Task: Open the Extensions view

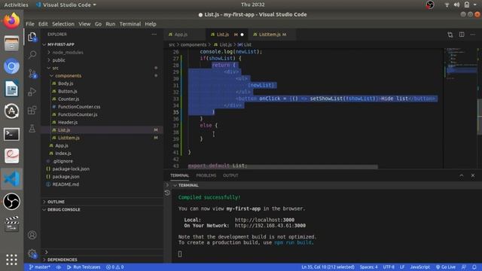Action: click(x=32, y=110)
